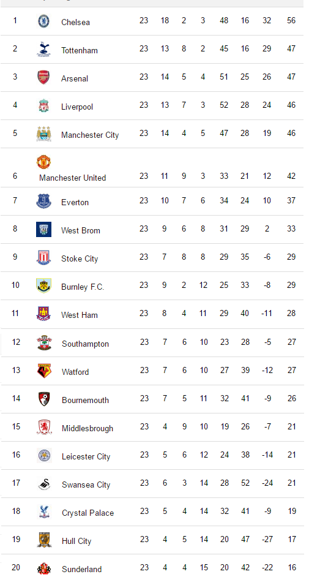
Task: Click the Leicester City team name
Action: pyautogui.click(x=86, y=456)
